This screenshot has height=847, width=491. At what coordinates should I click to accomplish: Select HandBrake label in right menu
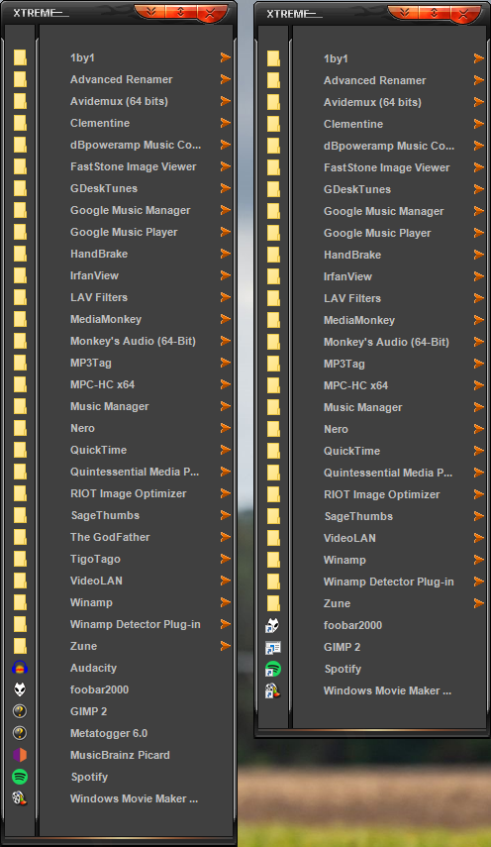[x=352, y=255]
